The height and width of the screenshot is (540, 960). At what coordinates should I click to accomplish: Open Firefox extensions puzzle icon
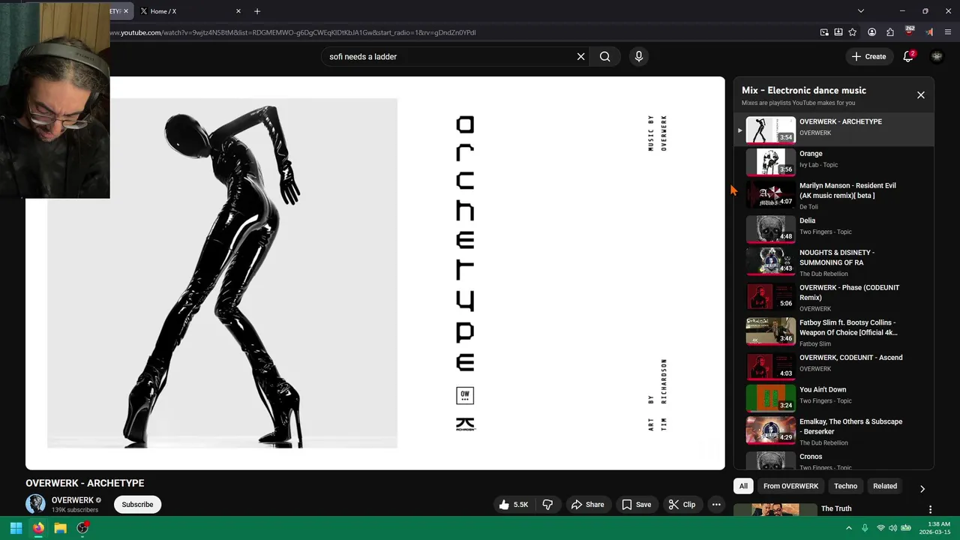click(890, 32)
